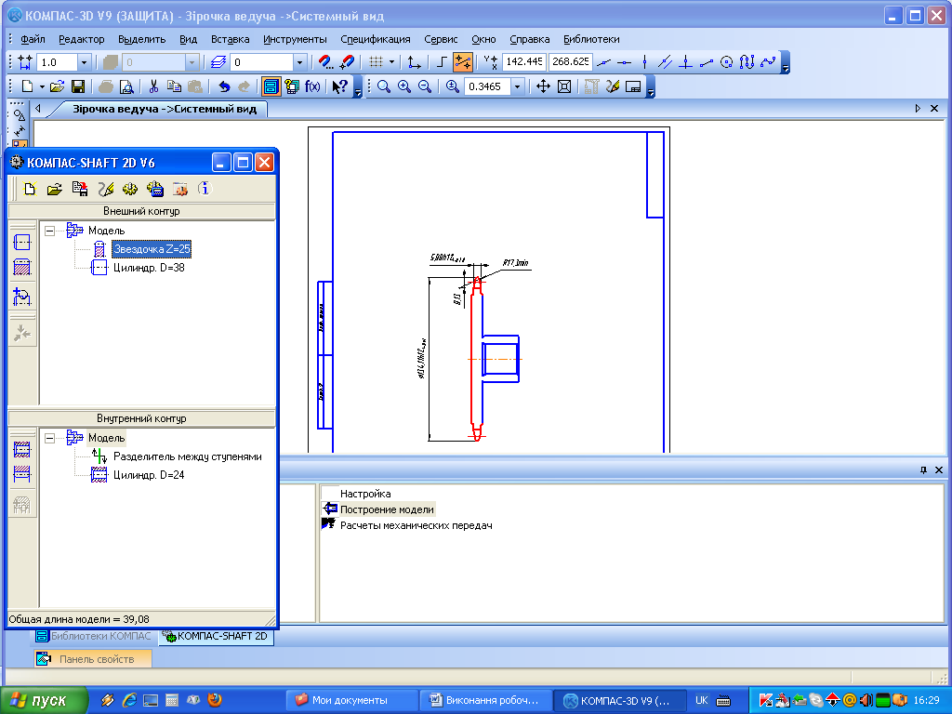Collapse Модель node under Внутренний контур
The height and width of the screenshot is (714, 952).
pos(50,438)
